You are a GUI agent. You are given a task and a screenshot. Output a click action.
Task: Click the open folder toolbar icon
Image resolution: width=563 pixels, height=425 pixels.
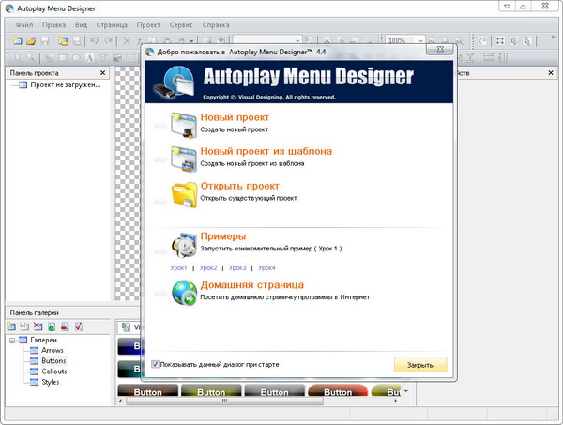pyautogui.click(x=31, y=40)
